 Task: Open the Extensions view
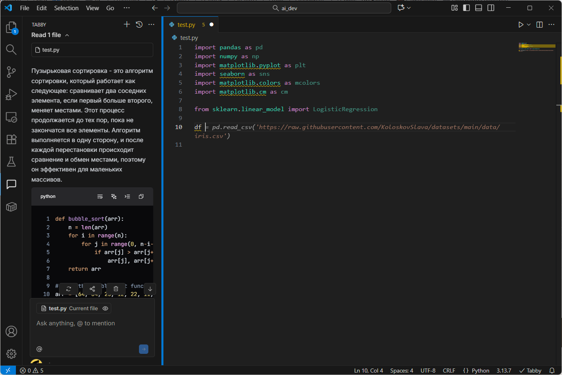click(11, 139)
